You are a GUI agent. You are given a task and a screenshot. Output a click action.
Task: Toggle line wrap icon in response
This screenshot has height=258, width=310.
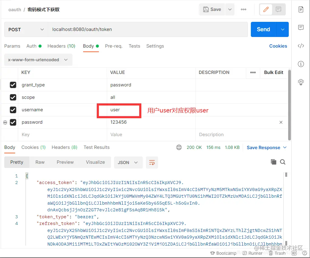pyautogui.click(x=152, y=163)
